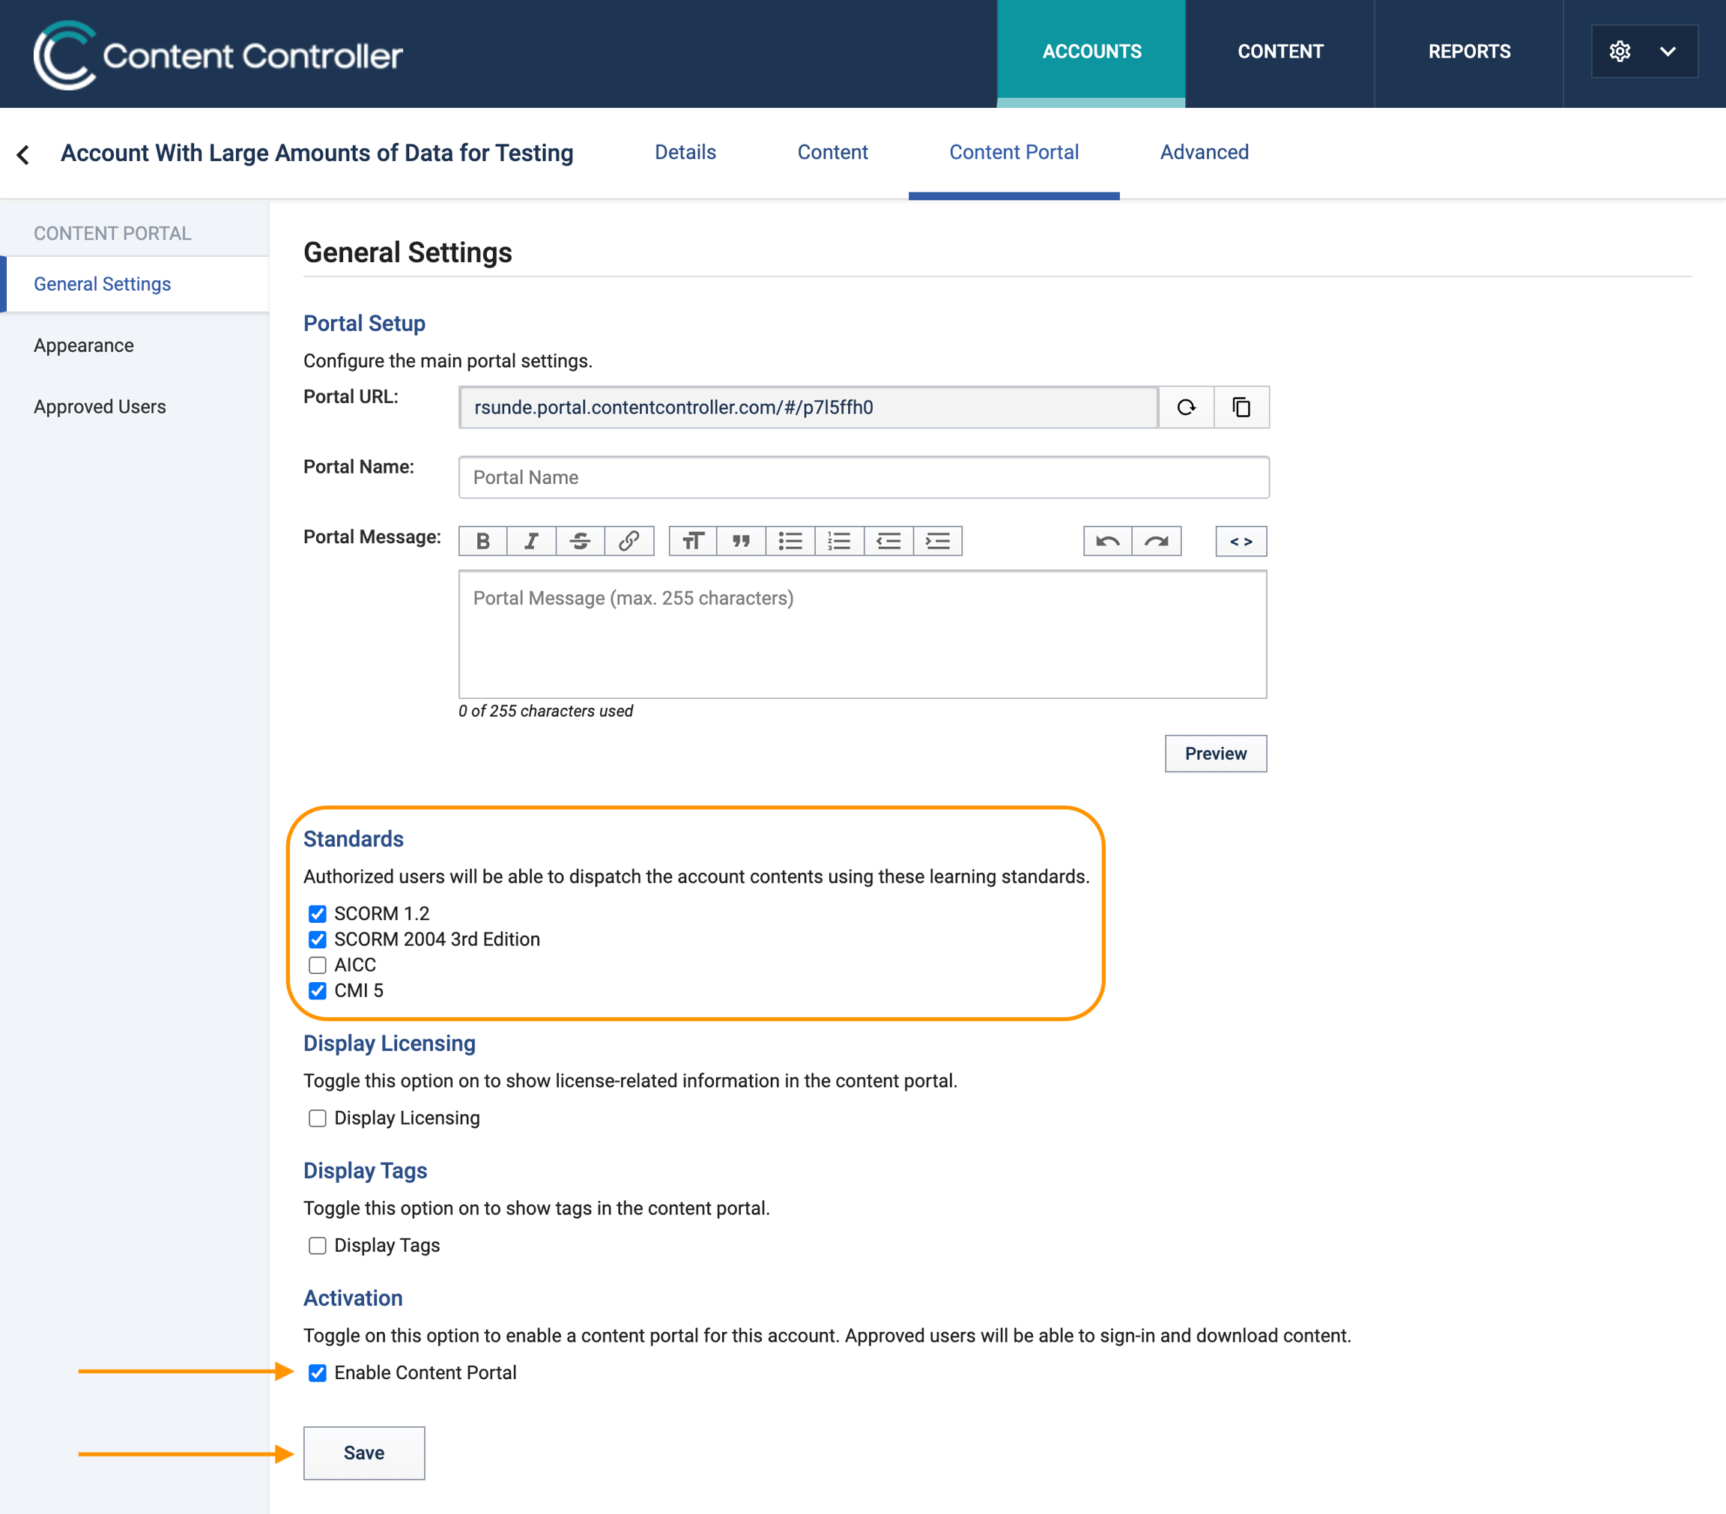The image size is (1726, 1514).
Task: Click the Activation section heading
Action: coord(353,1298)
